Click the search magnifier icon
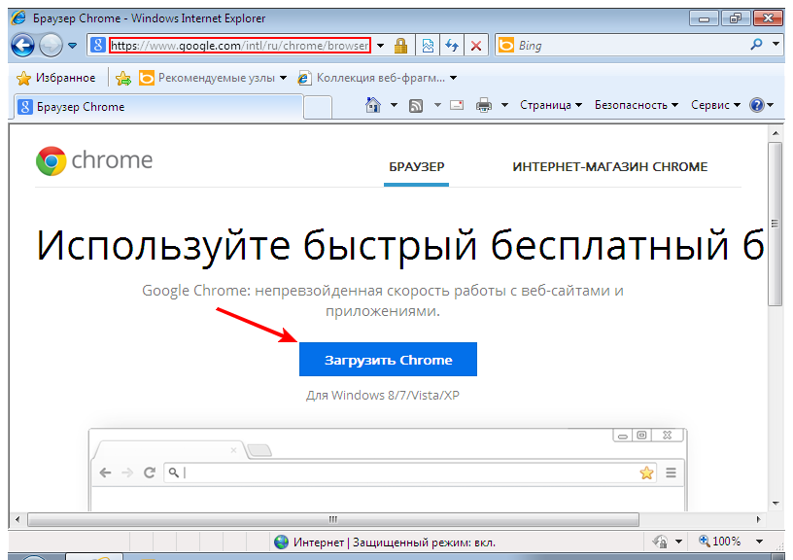Image resolution: width=793 pixels, height=560 pixels. click(757, 45)
